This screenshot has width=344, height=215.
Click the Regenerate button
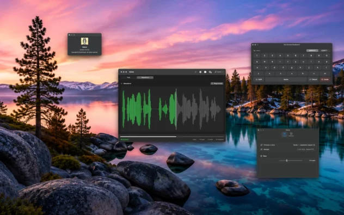217,84
